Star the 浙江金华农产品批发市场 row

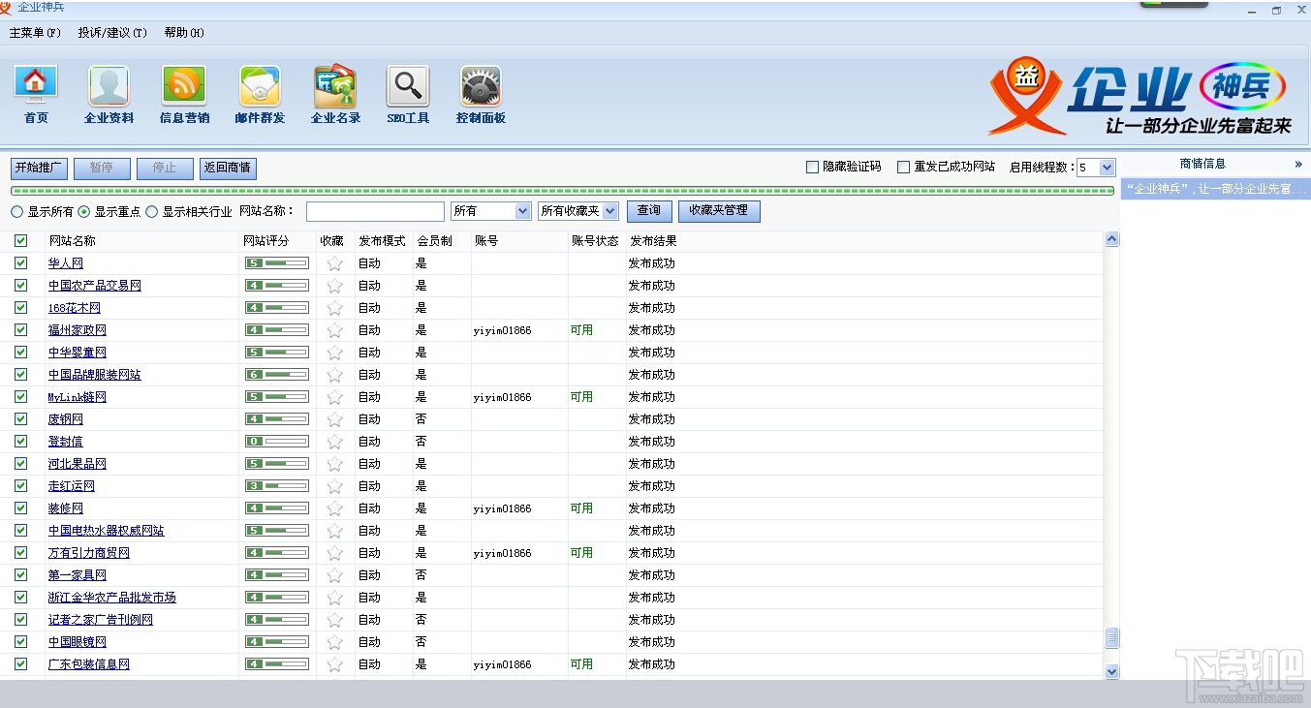(334, 598)
